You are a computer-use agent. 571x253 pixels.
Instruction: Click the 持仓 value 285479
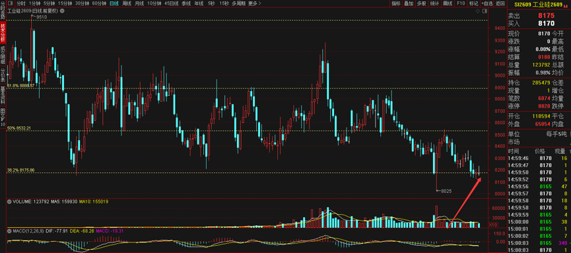tap(541, 83)
